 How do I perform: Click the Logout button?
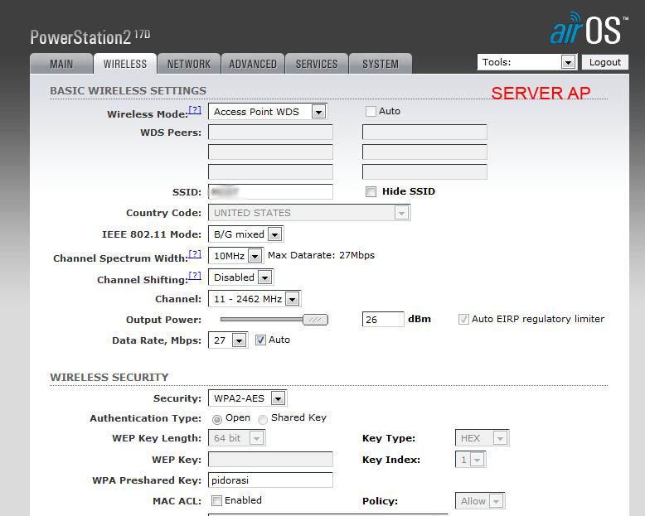tap(604, 62)
